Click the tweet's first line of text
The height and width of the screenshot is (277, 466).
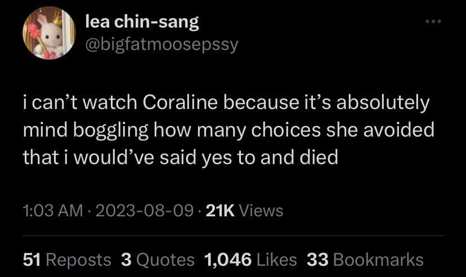[226, 105]
